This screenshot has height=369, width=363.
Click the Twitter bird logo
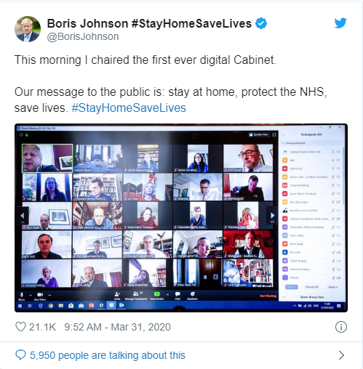pyautogui.click(x=340, y=23)
